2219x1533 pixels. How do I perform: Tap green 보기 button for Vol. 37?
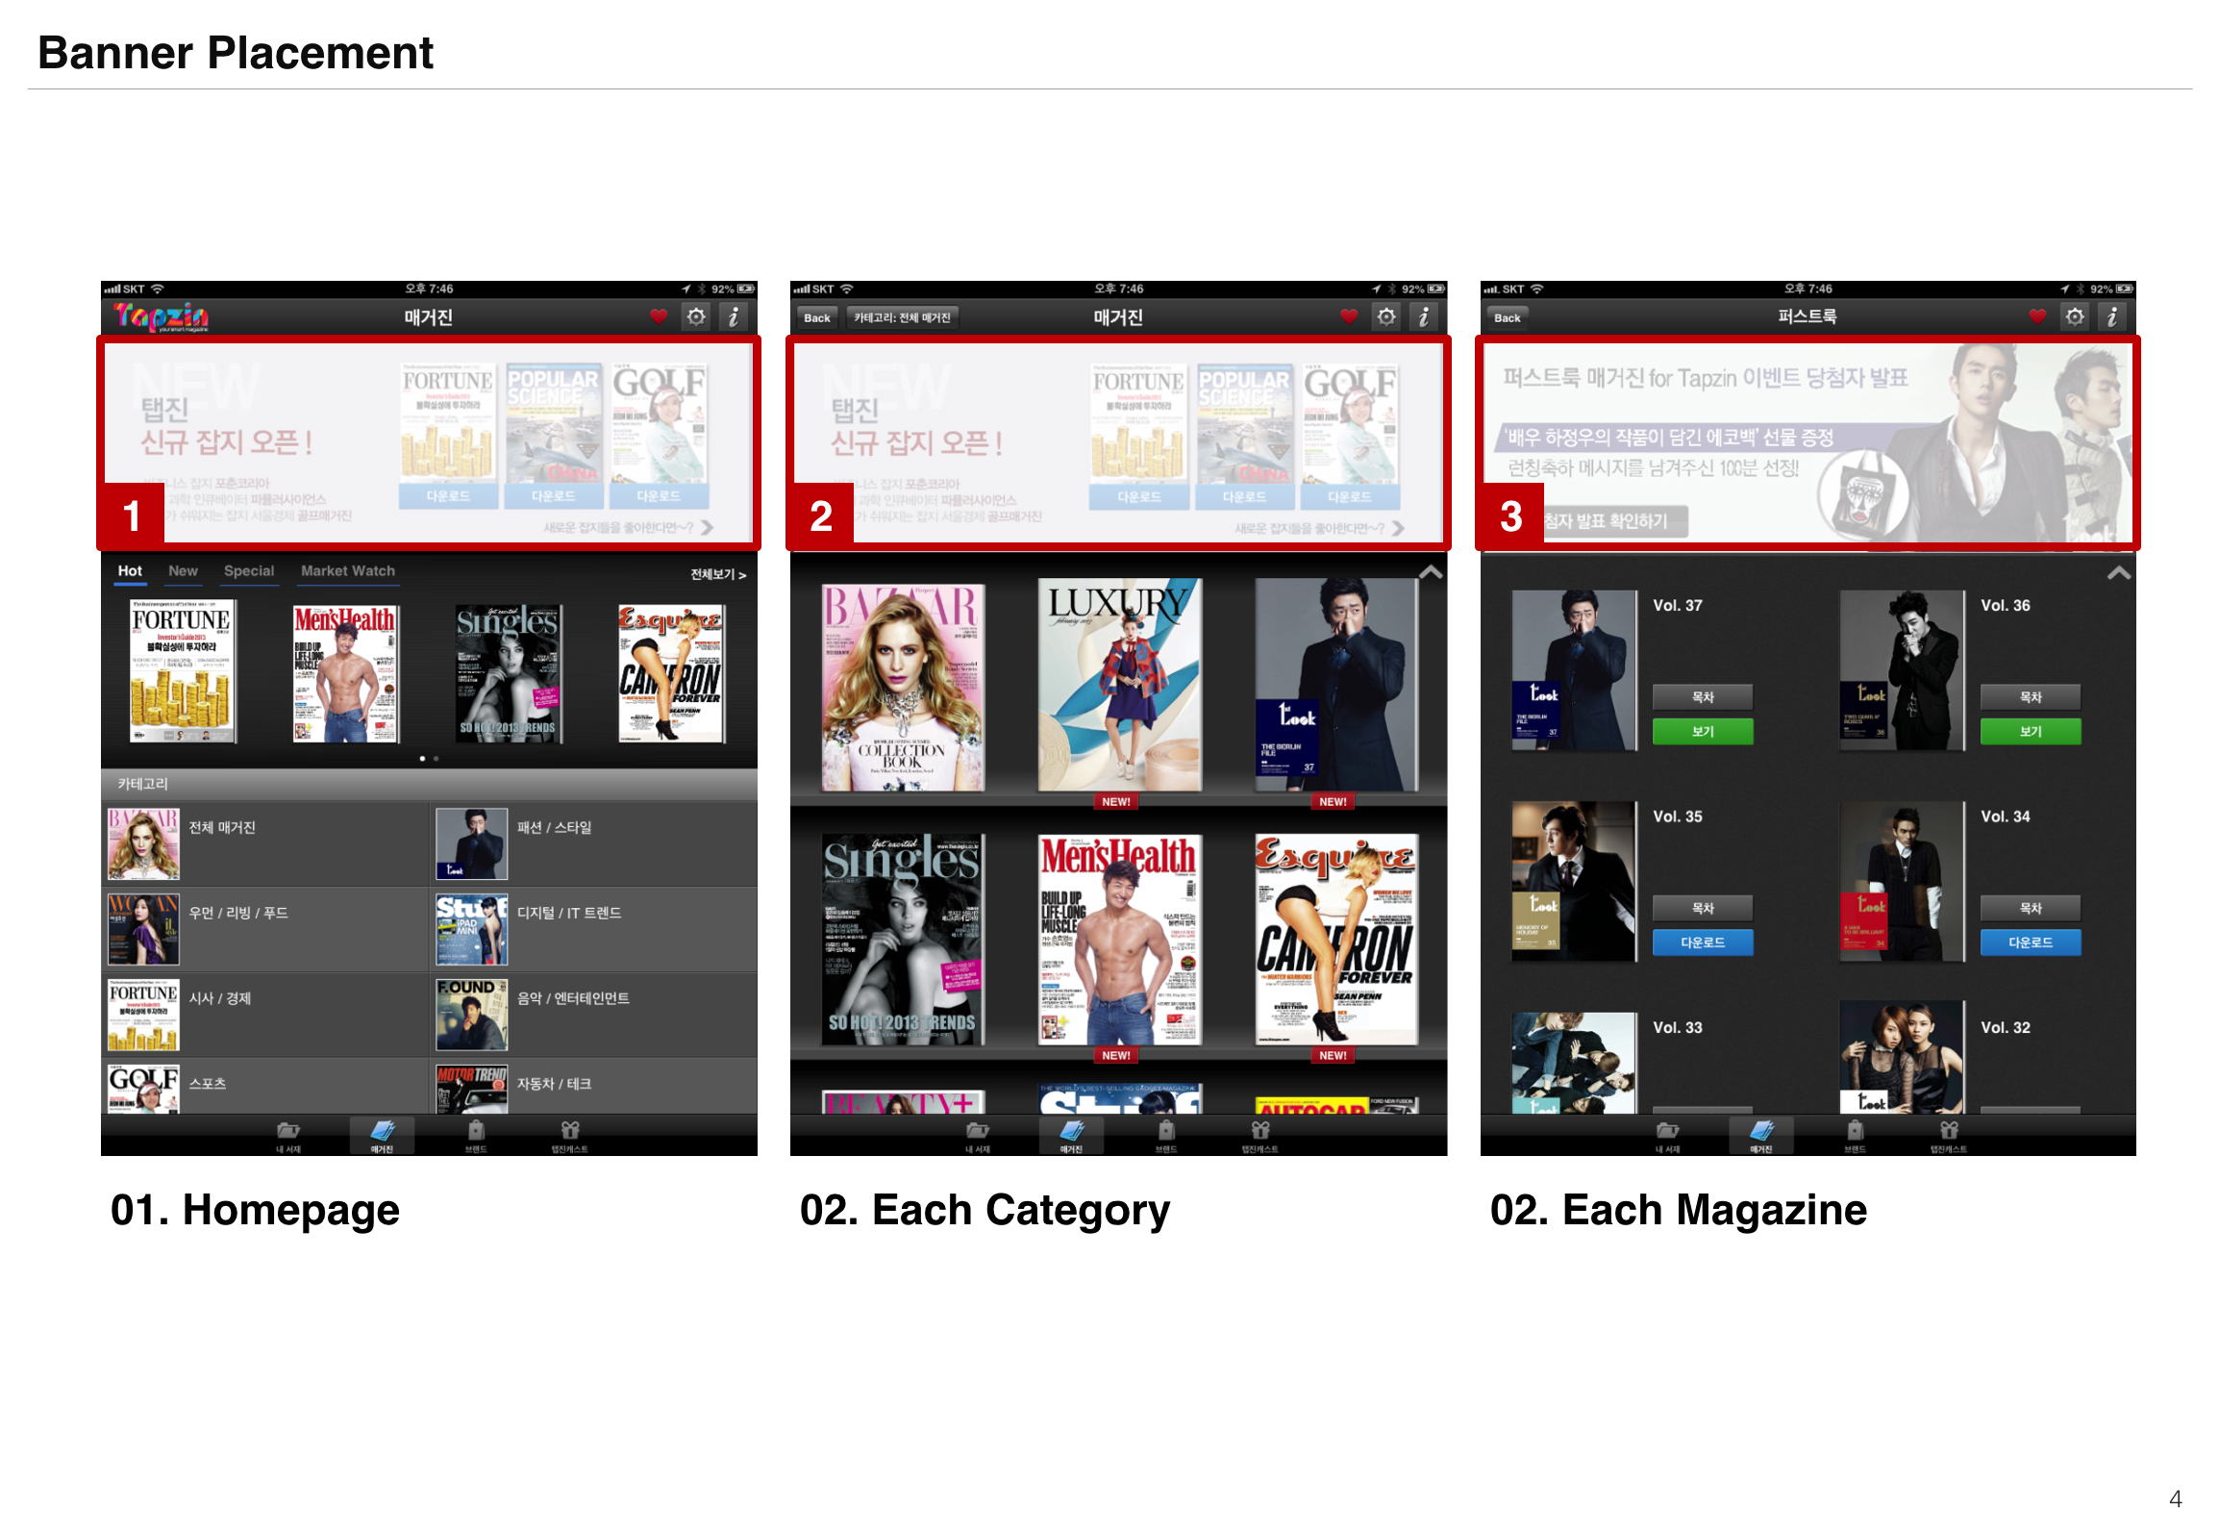1703,732
